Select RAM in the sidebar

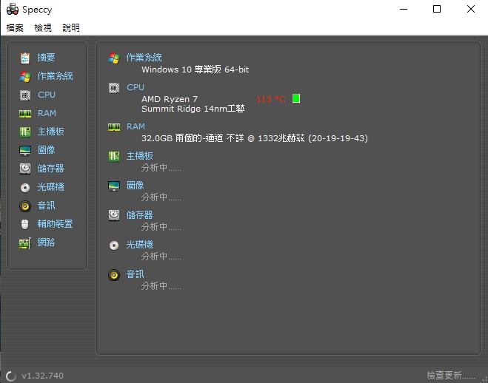click(x=47, y=113)
